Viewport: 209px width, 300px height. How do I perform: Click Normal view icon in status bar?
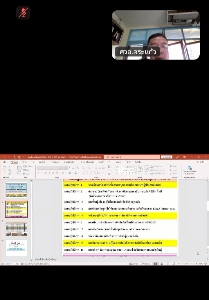pyautogui.click(x=156, y=264)
